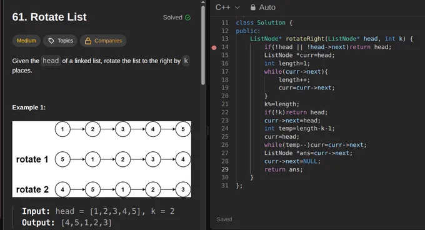The image size is (425, 230).
Task: Click the green Solved checkmark icon
Action: [x=187, y=17]
